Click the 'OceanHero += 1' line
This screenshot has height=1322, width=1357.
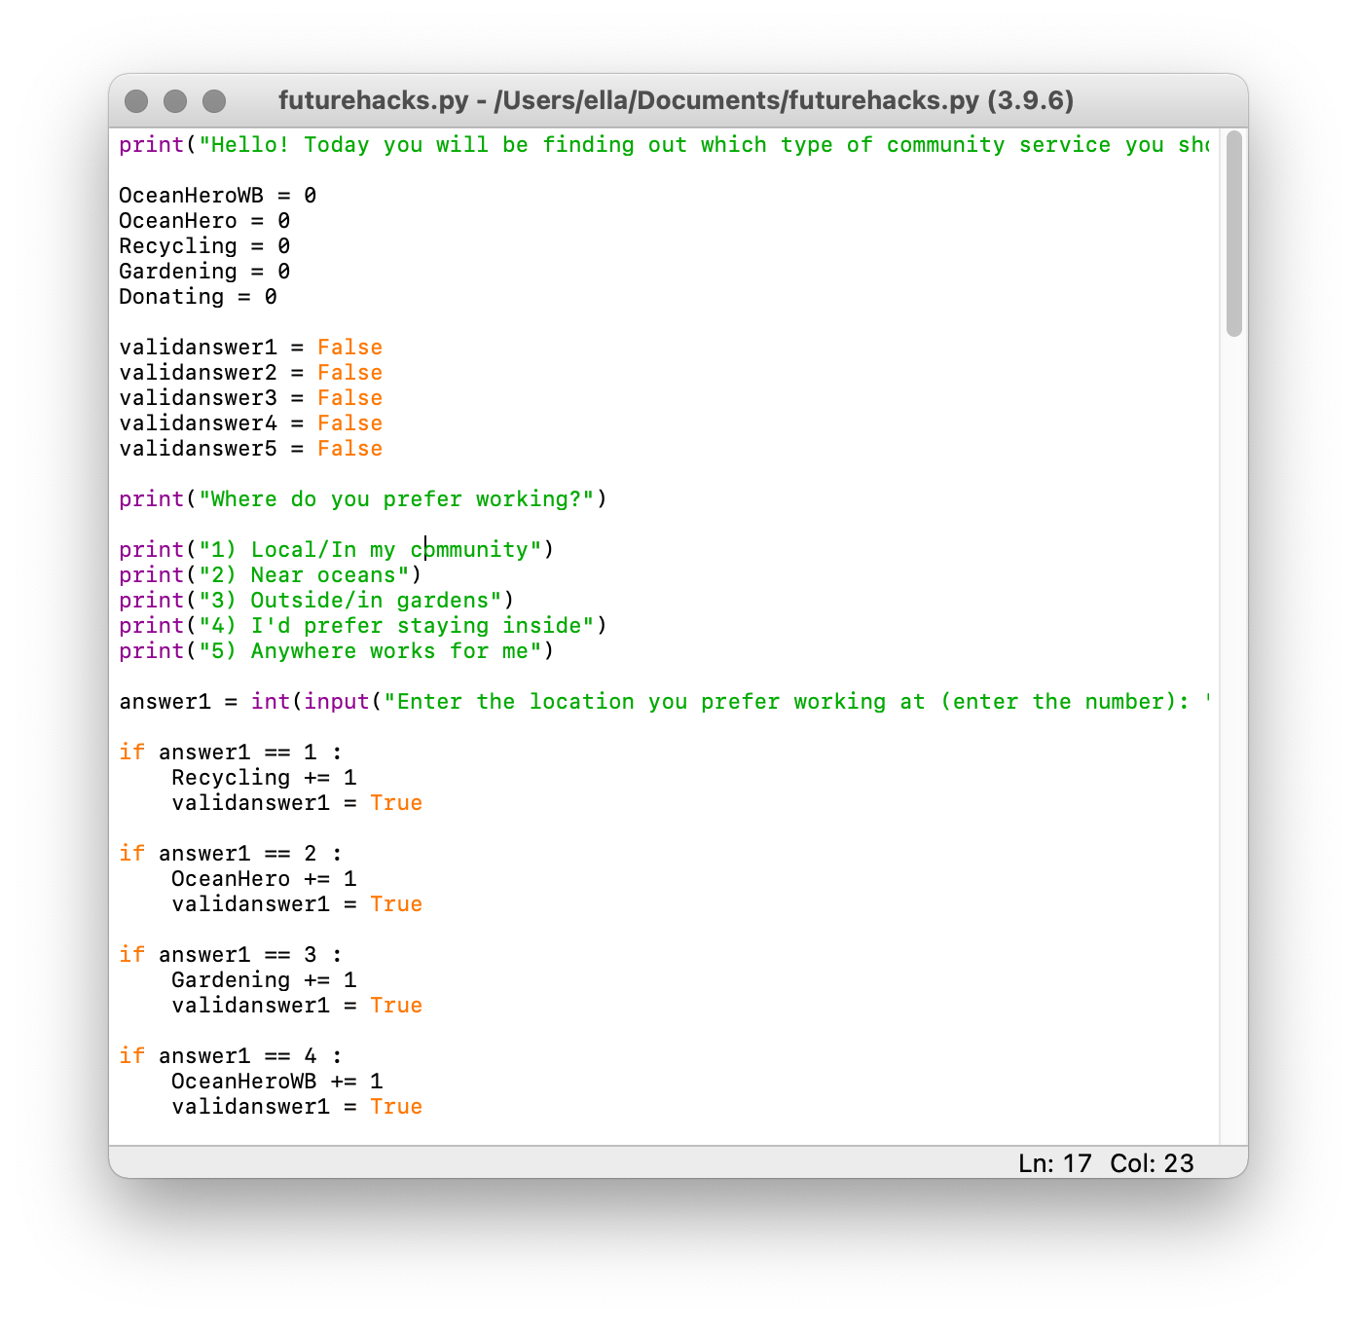point(264,879)
